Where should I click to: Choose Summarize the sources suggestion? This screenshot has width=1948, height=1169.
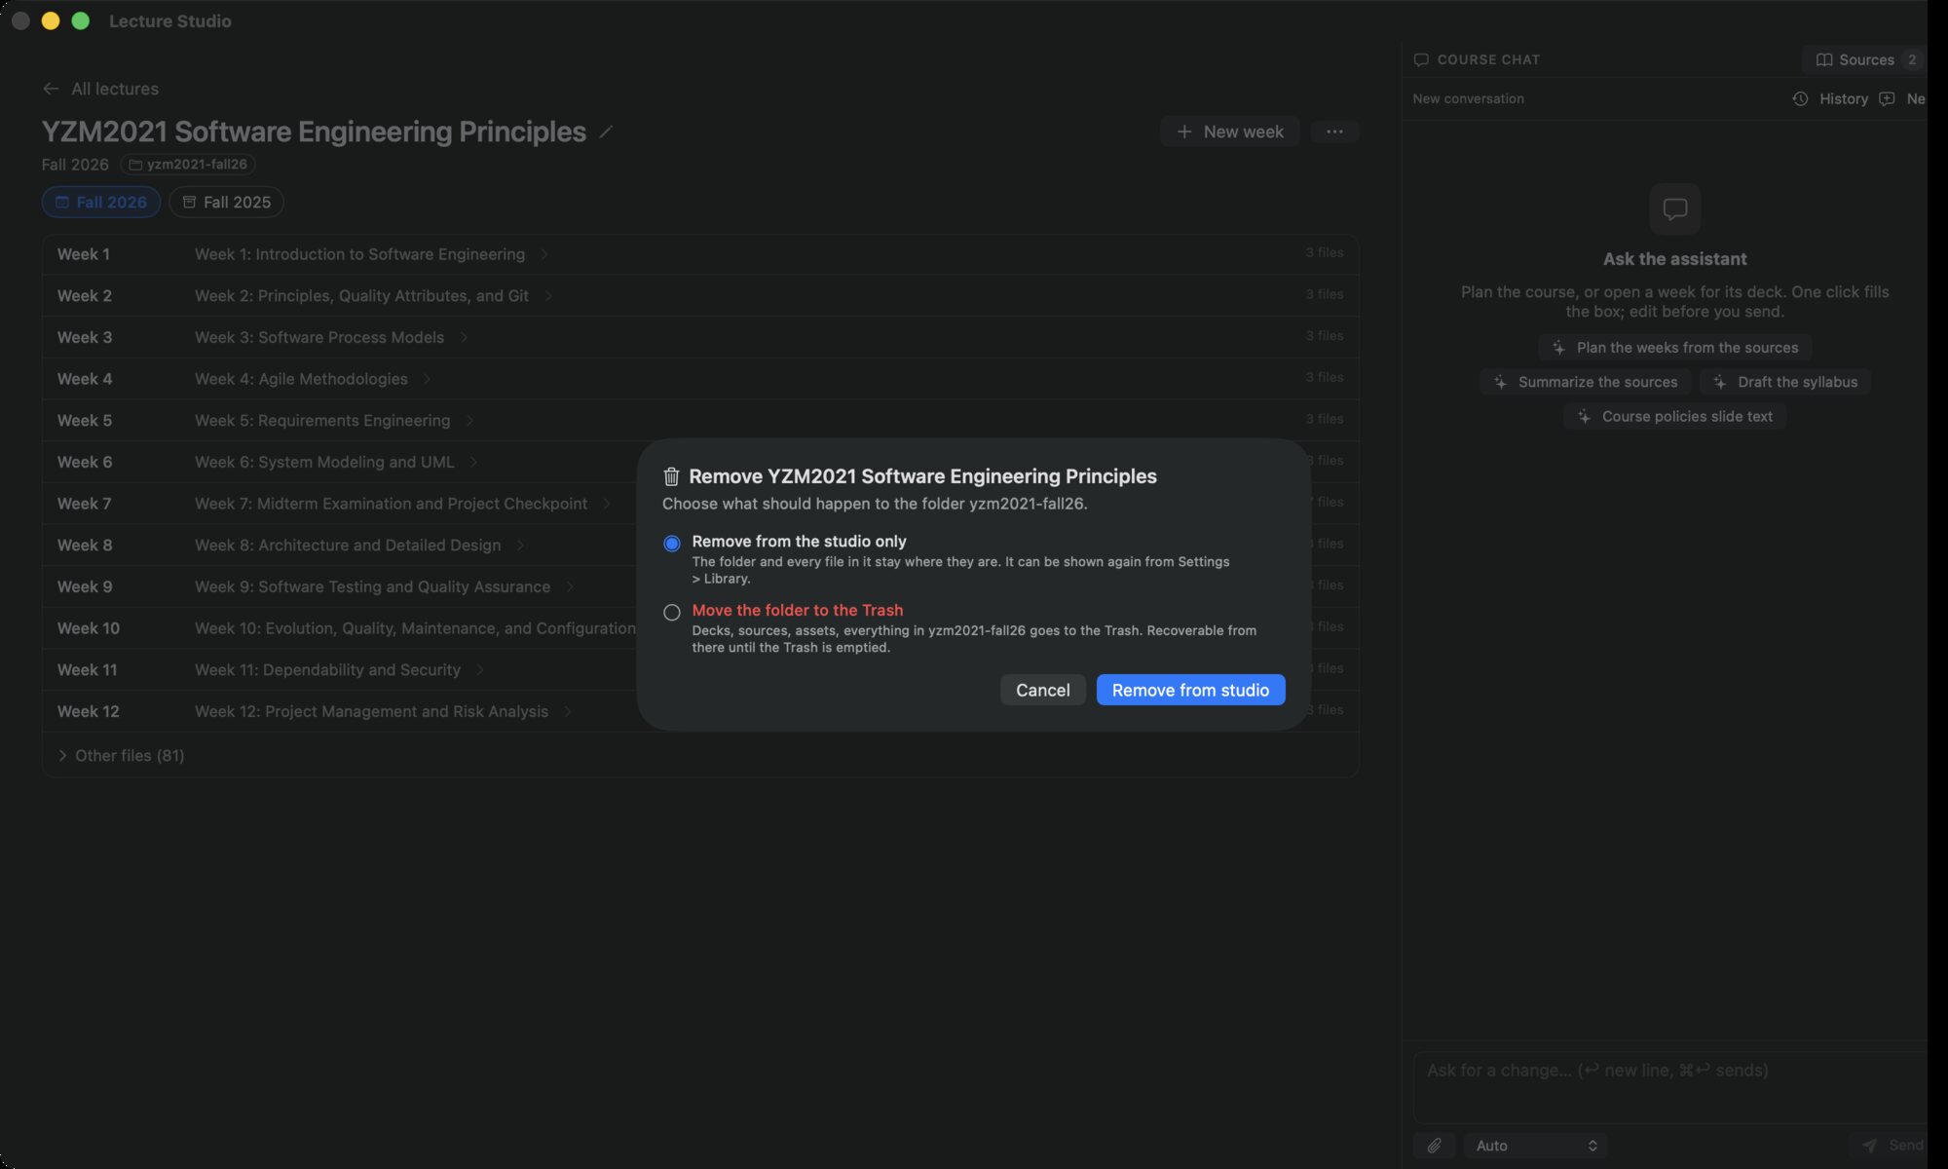(1586, 382)
